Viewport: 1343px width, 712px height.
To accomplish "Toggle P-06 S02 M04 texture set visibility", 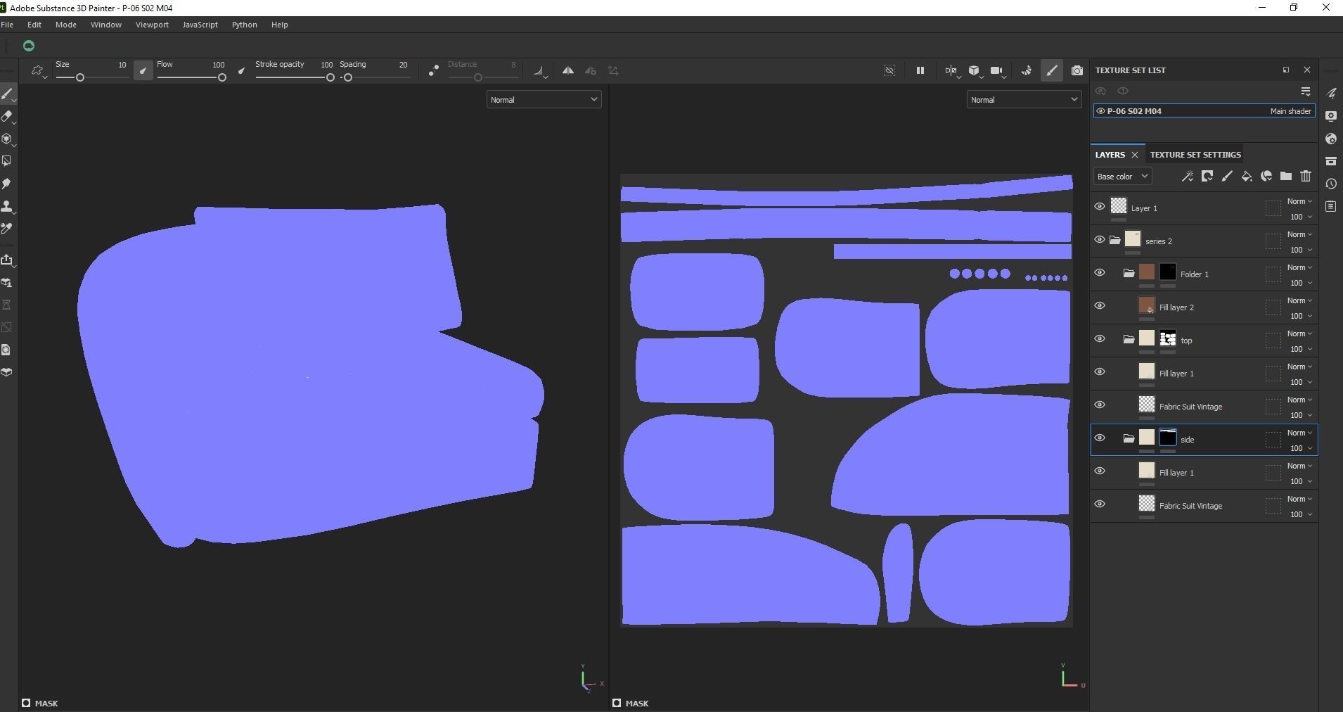I will 1100,111.
